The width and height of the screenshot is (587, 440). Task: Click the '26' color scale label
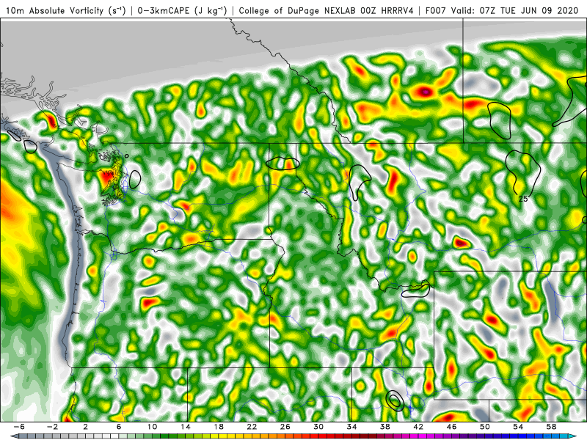(x=285, y=427)
